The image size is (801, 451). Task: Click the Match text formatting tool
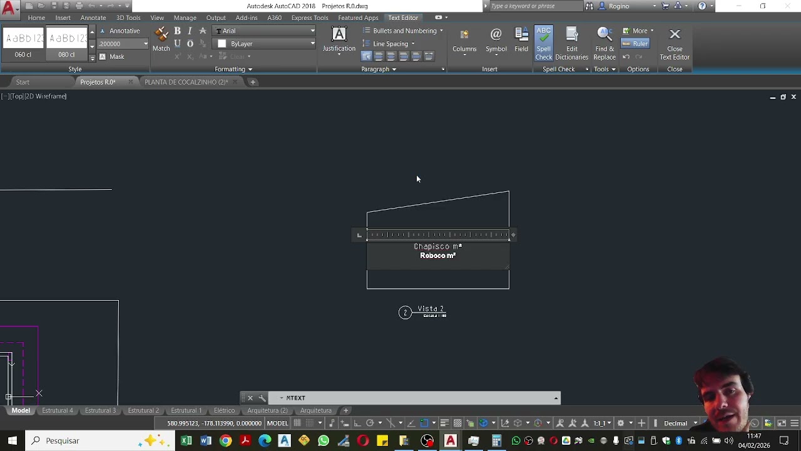pyautogui.click(x=161, y=39)
